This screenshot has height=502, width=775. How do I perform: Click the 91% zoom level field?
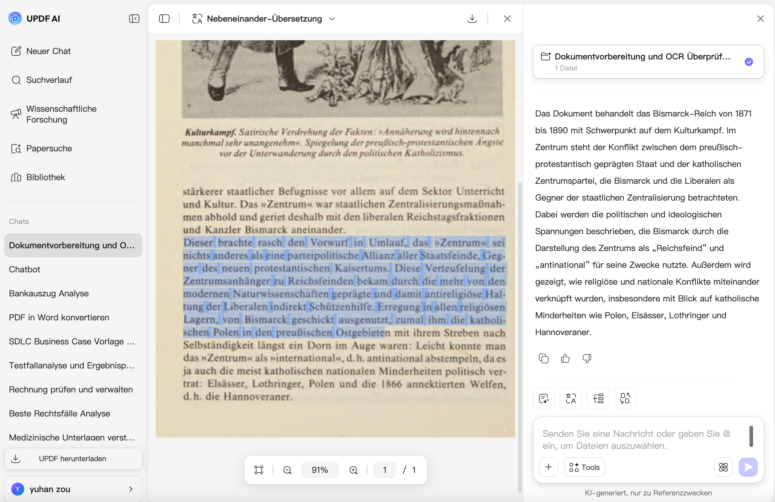pos(320,470)
